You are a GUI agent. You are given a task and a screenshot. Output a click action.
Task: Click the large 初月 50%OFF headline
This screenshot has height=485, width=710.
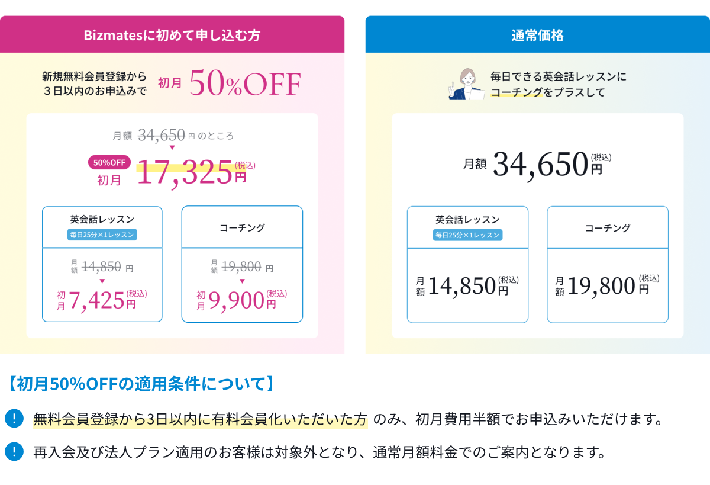tap(230, 84)
